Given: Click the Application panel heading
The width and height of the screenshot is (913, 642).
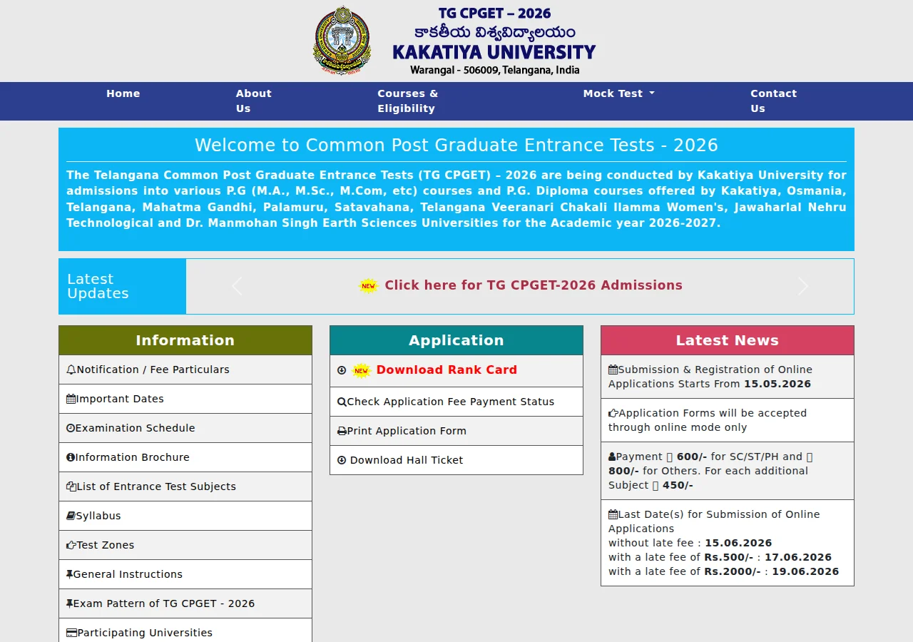Looking at the screenshot, I should [456, 340].
